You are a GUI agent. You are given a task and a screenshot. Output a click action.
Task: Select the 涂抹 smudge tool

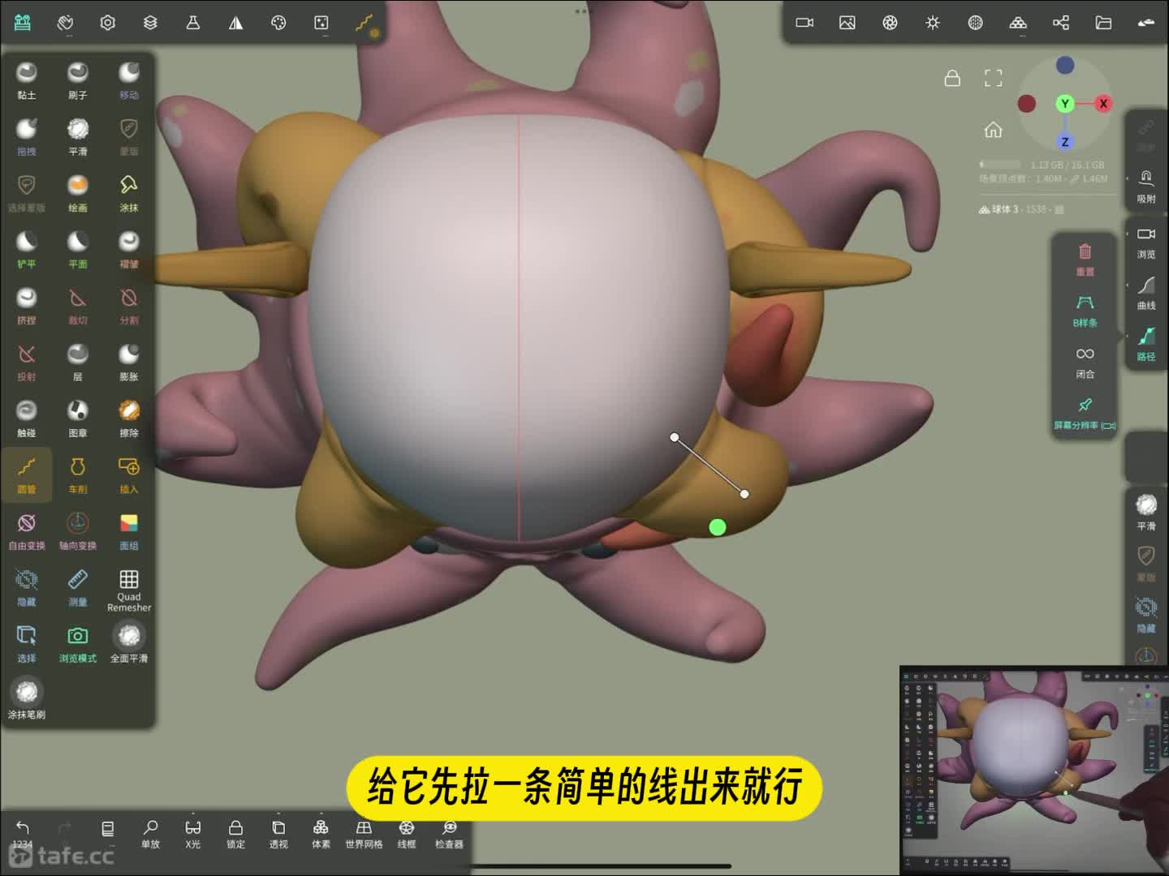coord(129,193)
